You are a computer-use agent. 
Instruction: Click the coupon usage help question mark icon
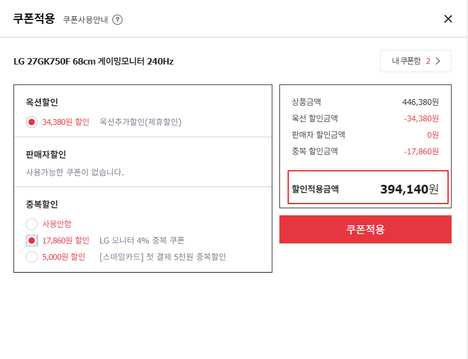(117, 20)
